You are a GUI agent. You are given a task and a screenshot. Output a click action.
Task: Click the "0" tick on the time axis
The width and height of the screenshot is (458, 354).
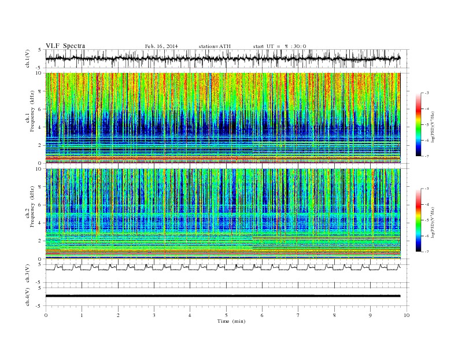click(x=46, y=315)
